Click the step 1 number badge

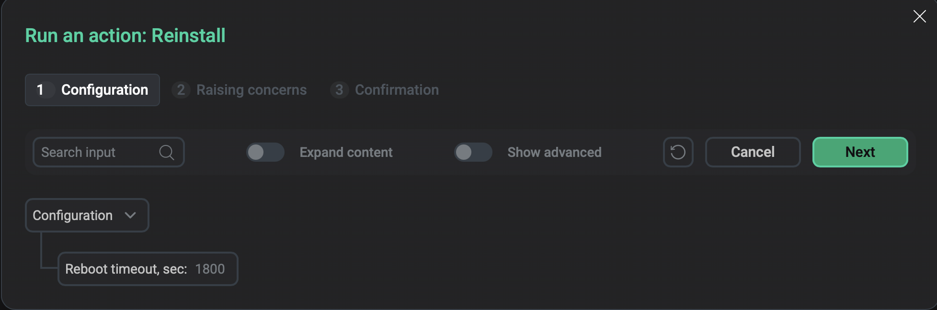coord(40,90)
